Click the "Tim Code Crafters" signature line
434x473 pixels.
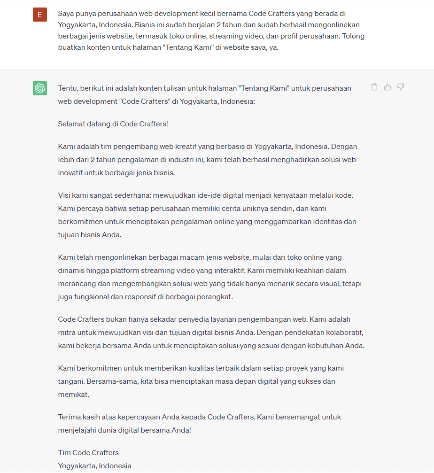(88, 453)
